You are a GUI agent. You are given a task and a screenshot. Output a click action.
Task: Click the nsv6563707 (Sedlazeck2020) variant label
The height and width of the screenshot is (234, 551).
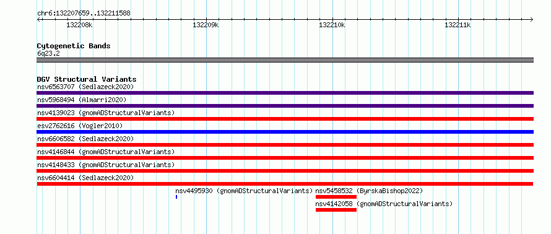click(x=85, y=87)
